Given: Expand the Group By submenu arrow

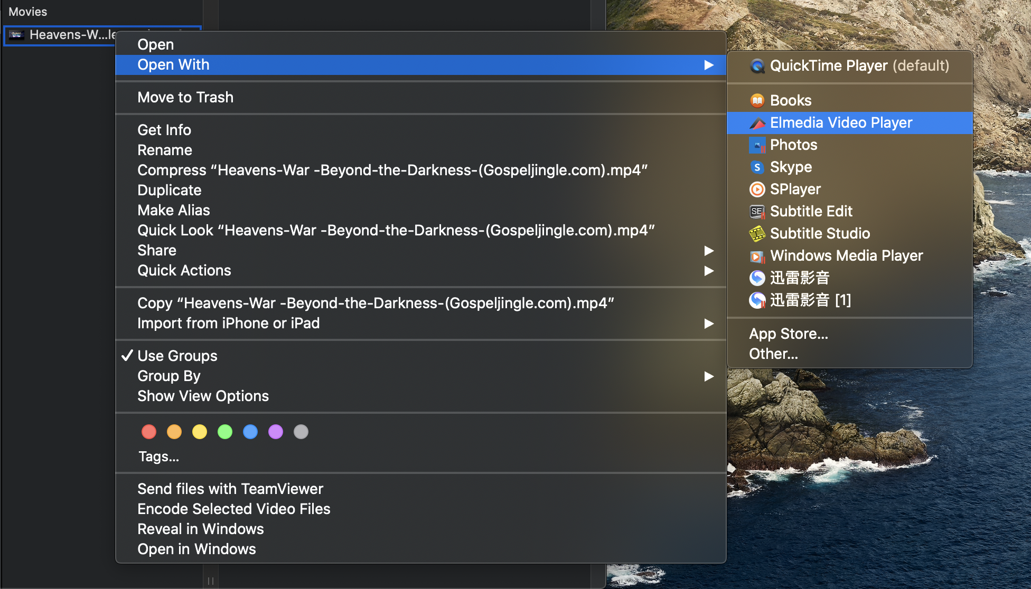Looking at the screenshot, I should click(x=709, y=376).
